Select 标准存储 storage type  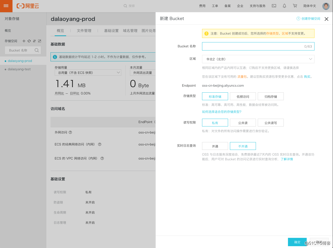point(215,96)
